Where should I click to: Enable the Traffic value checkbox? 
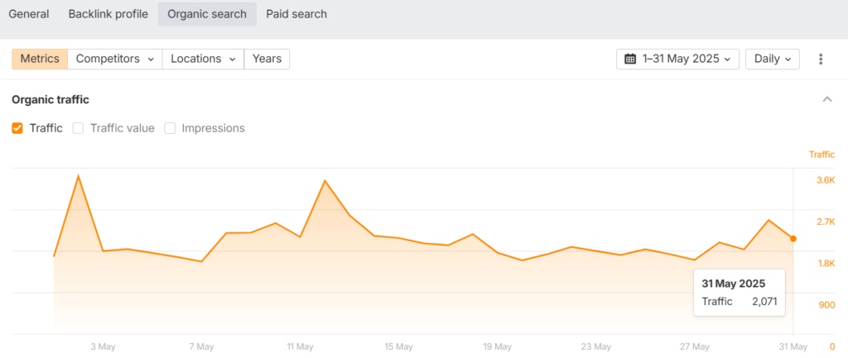(79, 128)
